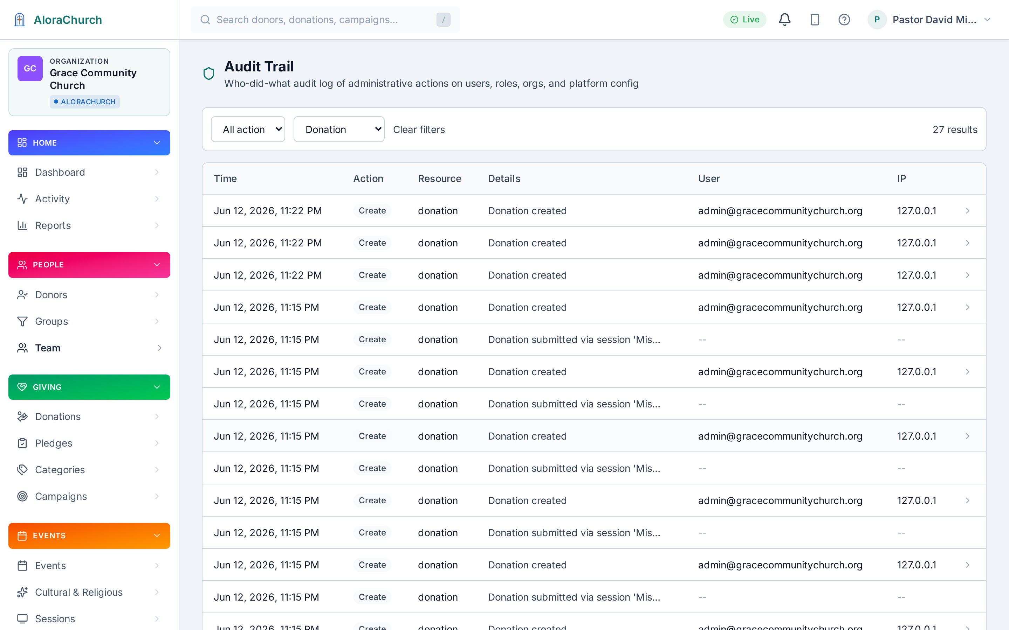Go to Donors page
This screenshot has width=1009, height=630.
coord(89,295)
